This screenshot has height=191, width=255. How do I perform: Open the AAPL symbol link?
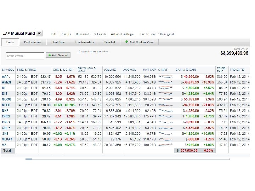[6, 77]
